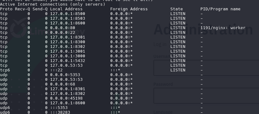Click foreign address in the 127.0.0.1:8500 row
259x114 pixels.
122,14
